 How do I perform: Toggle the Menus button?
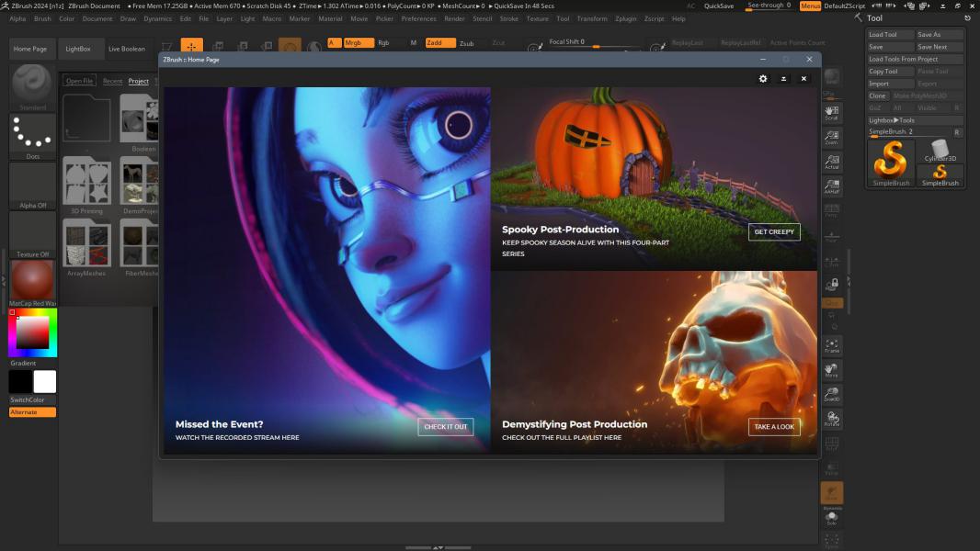tap(810, 6)
